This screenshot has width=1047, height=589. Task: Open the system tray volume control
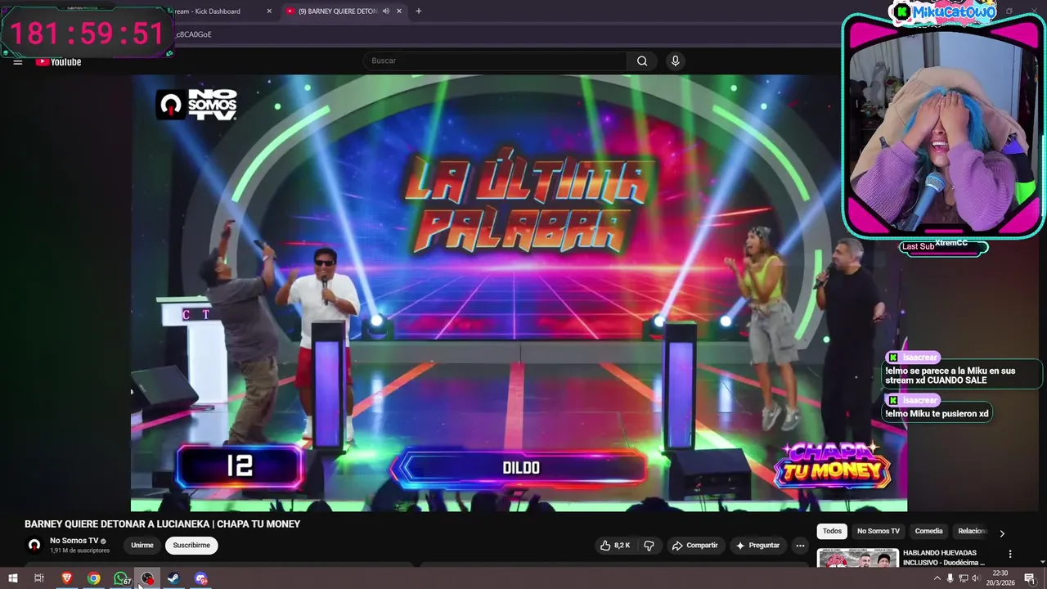[976, 578]
